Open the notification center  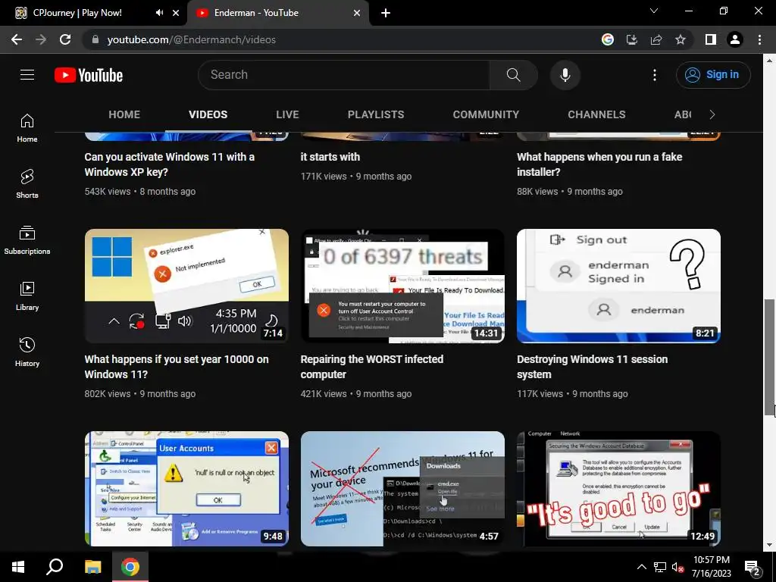[753, 568]
